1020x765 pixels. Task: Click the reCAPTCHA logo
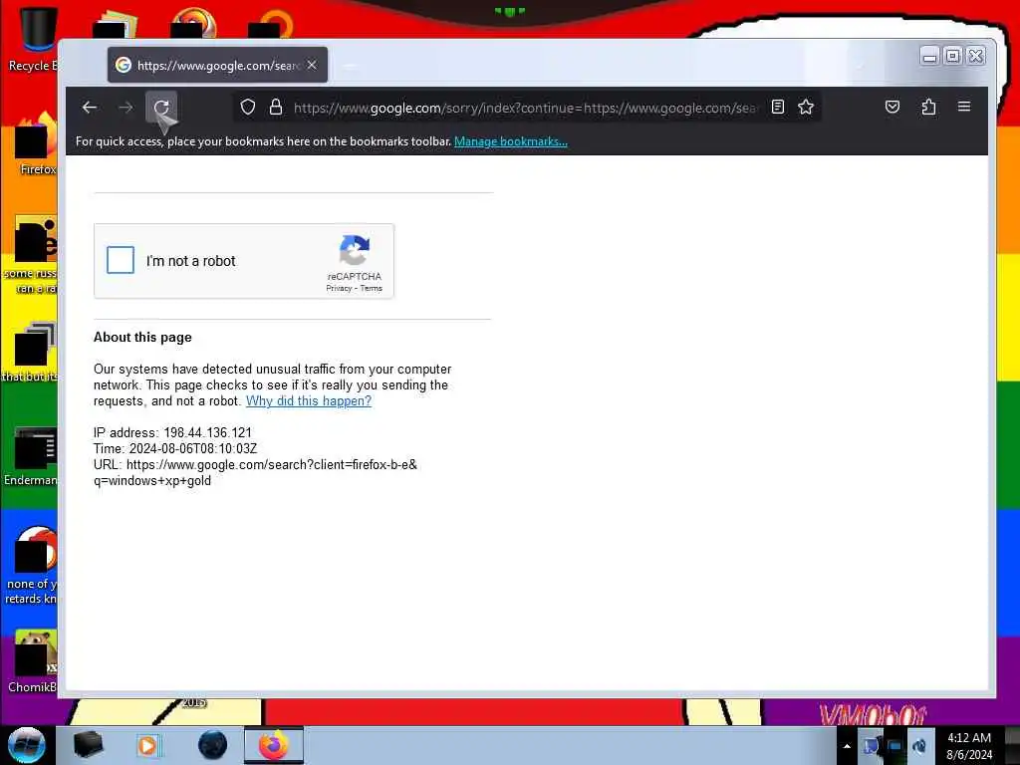[354, 250]
